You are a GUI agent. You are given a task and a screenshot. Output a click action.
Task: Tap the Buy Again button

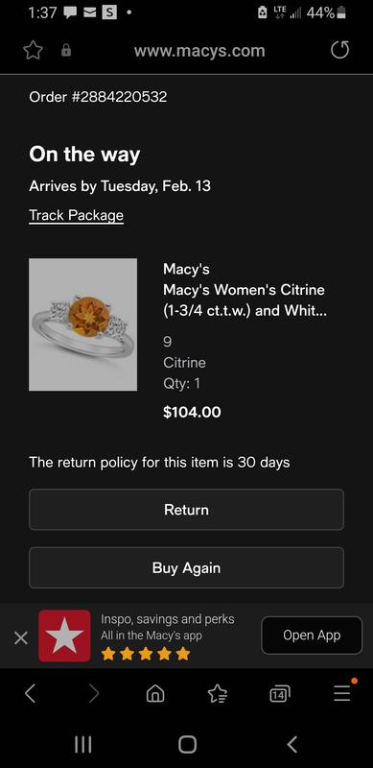click(x=186, y=567)
